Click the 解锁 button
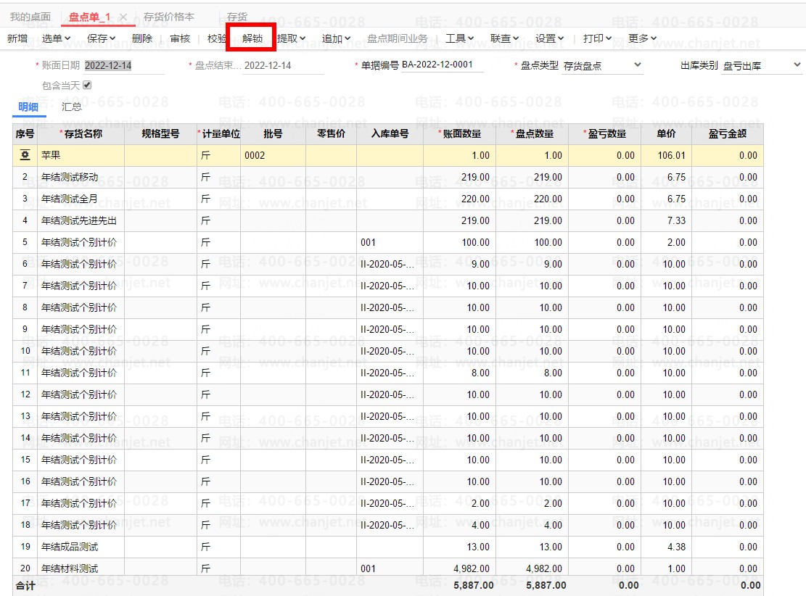This screenshot has height=596, width=806. tap(252, 38)
